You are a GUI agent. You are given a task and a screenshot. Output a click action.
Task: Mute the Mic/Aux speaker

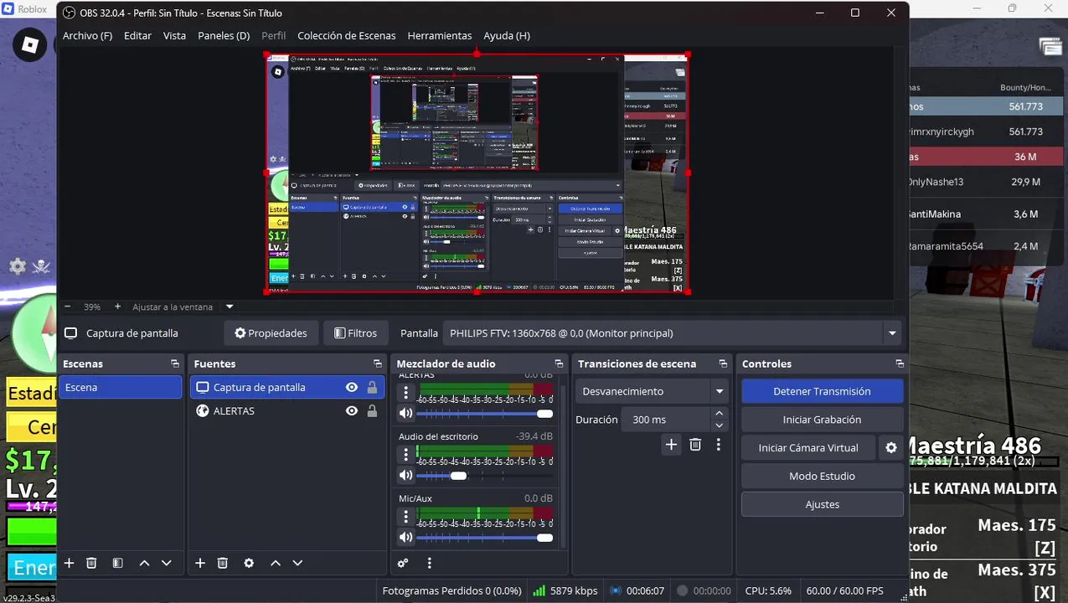pyautogui.click(x=406, y=537)
